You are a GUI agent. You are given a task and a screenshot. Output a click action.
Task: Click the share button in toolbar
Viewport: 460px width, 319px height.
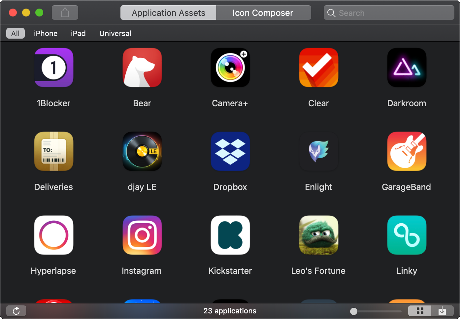[x=65, y=13]
